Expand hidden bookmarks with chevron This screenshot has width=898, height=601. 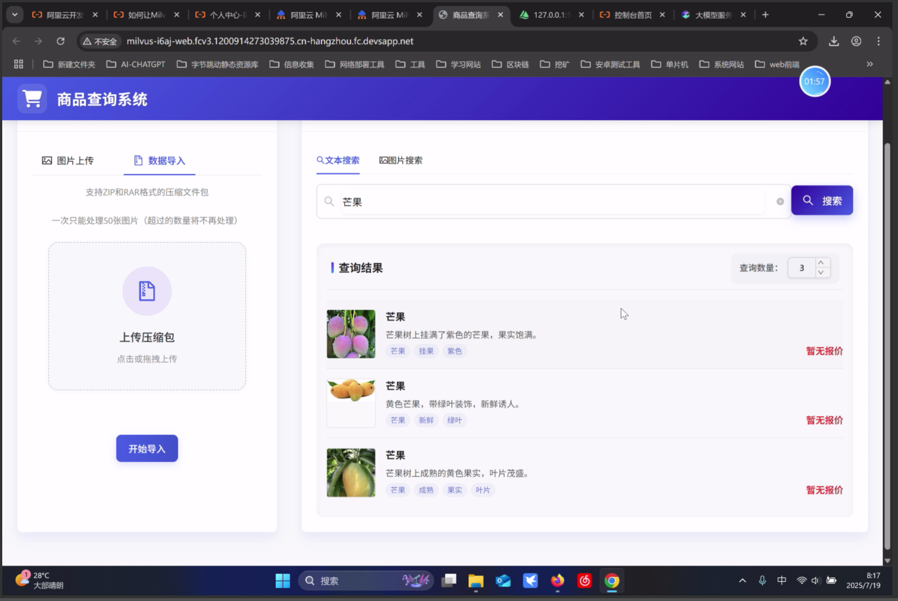(869, 64)
